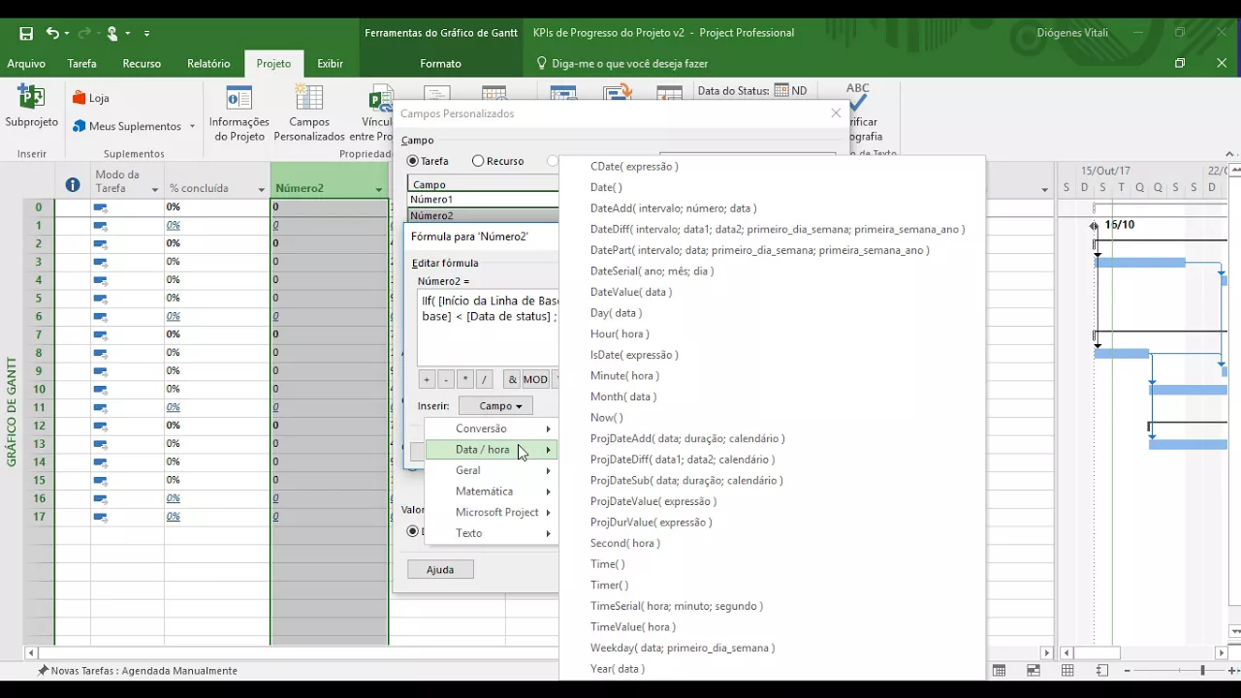
Task: Insert the ampersand operator in the formula
Action: coord(512,379)
